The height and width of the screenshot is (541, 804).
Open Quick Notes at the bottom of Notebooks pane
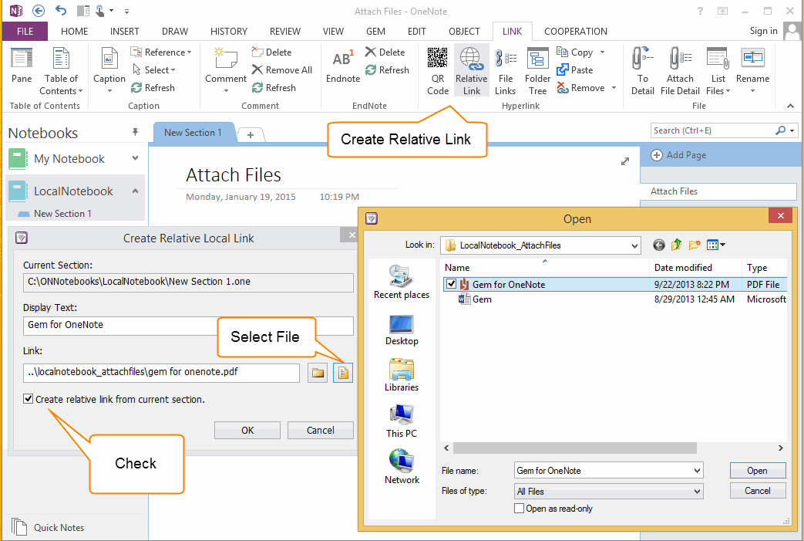[x=48, y=527]
